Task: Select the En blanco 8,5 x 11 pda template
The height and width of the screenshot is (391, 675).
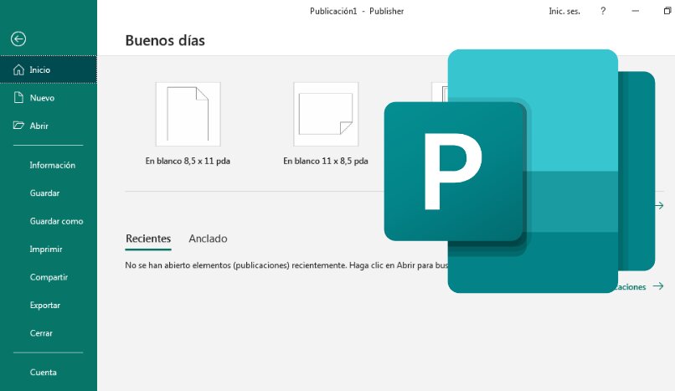Action: tap(188, 124)
